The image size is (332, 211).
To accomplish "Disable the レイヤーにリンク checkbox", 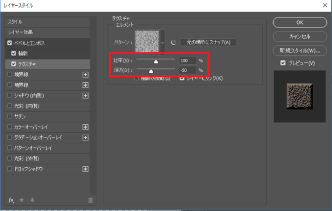I will pyautogui.click(x=182, y=78).
